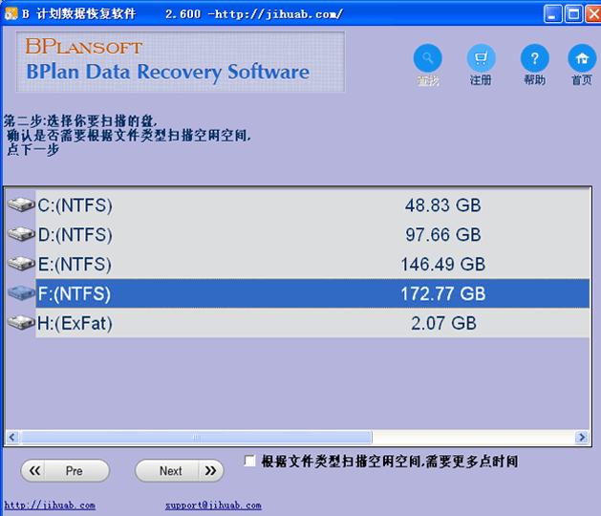Open the register shopping cart icon
This screenshot has height=516, width=601.
click(481, 58)
